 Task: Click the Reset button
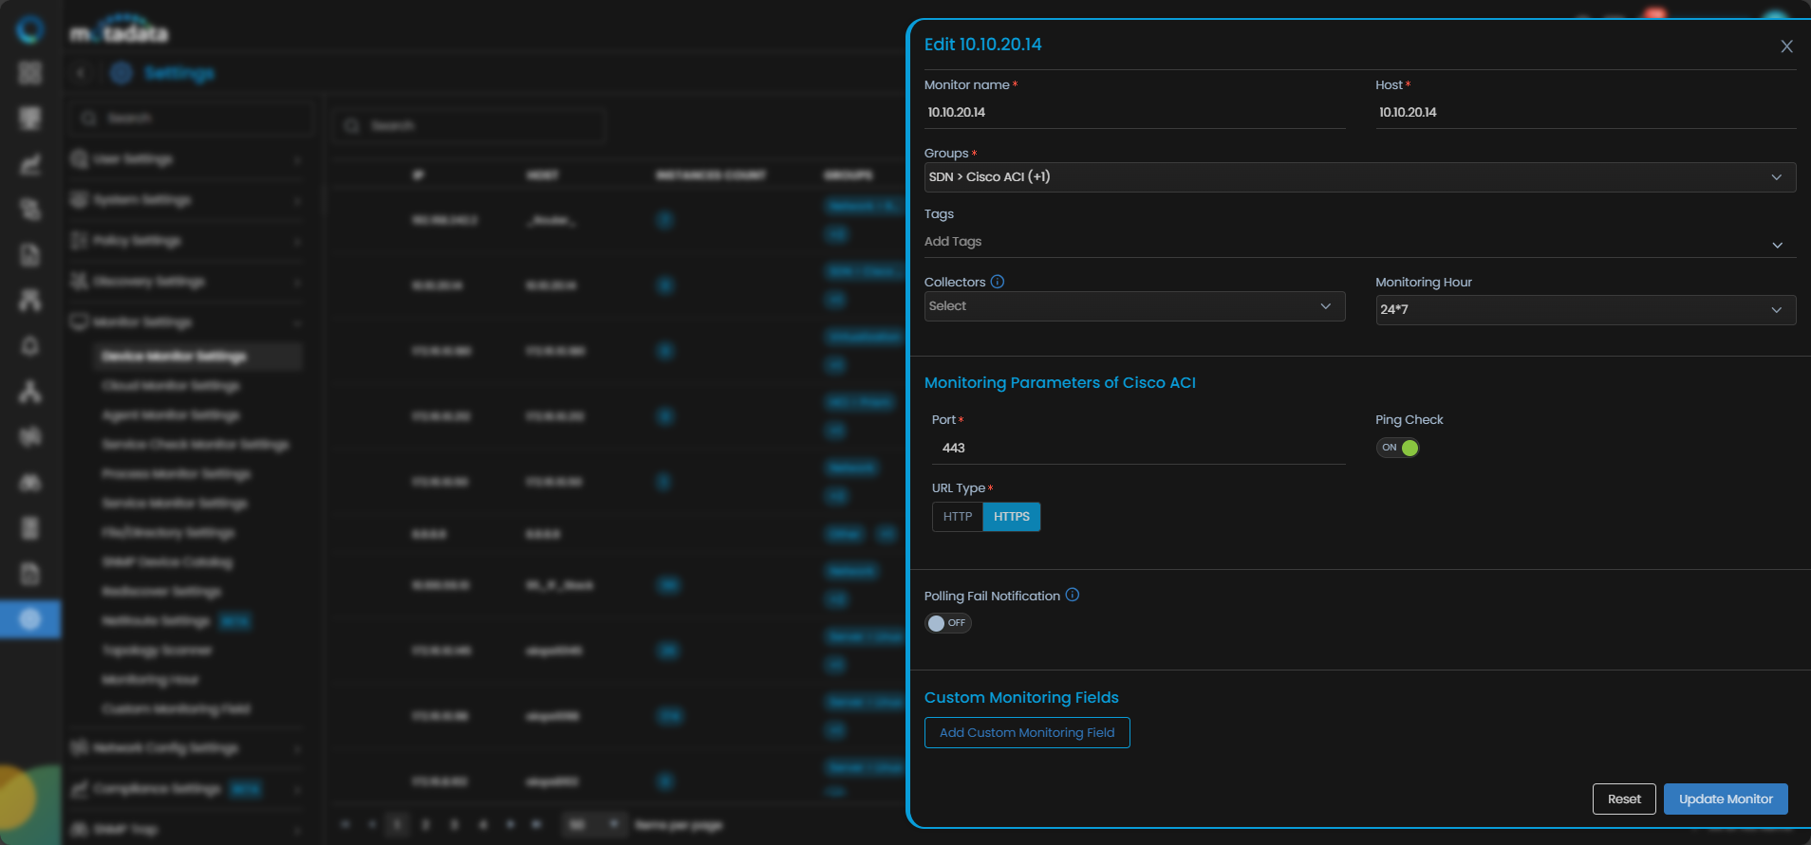tap(1624, 799)
